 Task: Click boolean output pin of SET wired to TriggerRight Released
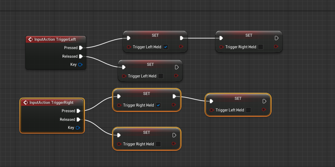[x=174, y=144]
